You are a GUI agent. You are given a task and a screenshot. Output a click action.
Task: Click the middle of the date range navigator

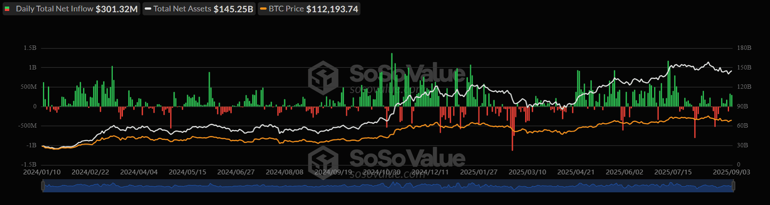click(x=388, y=186)
